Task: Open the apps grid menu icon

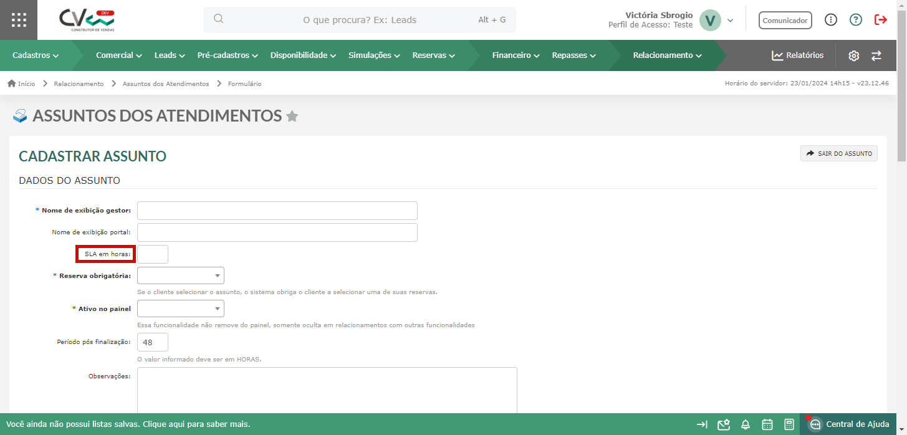Action: (19, 20)
